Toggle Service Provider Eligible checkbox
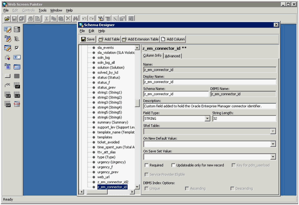This screenshot has width=299, height=205. [147, 175]
